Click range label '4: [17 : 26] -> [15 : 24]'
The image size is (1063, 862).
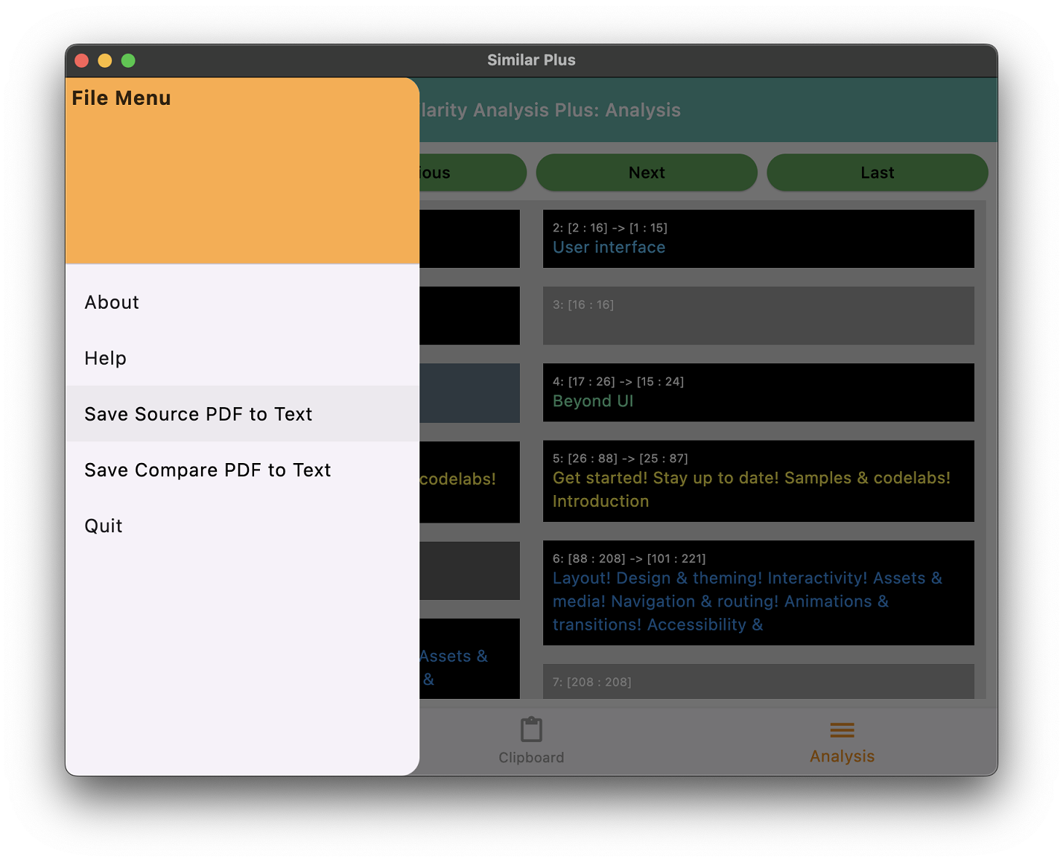(x=618, y=381)
